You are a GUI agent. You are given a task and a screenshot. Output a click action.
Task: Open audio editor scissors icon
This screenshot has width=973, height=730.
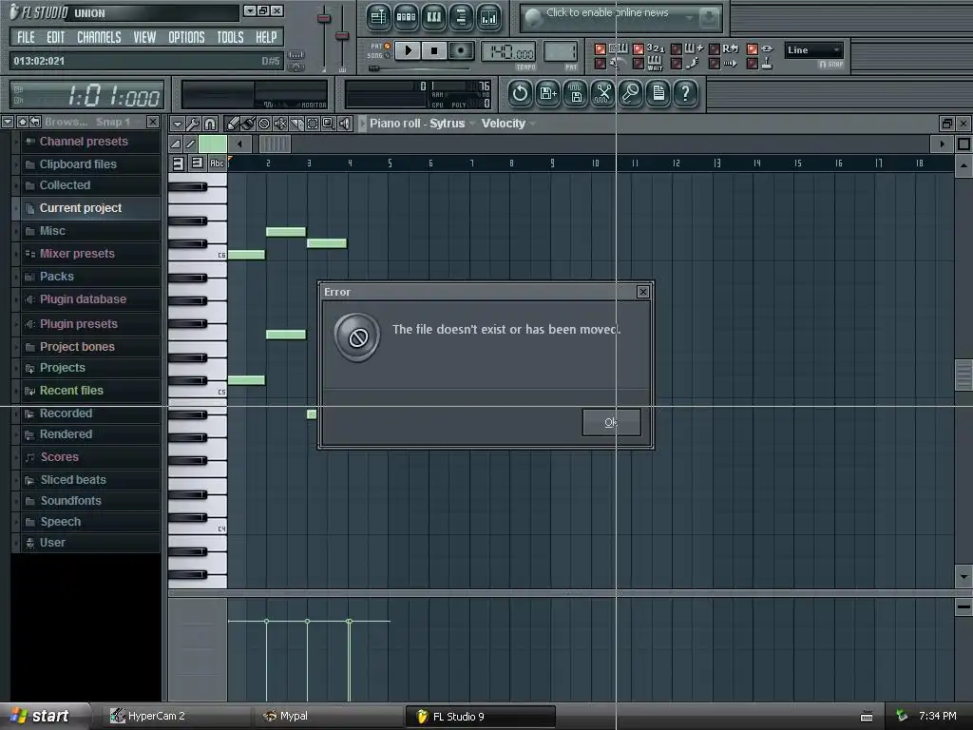click(x=602, y=94)
